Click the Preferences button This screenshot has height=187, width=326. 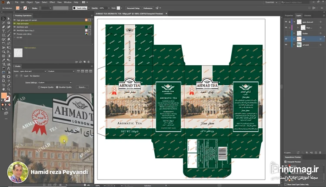click(x=148, y=8)
